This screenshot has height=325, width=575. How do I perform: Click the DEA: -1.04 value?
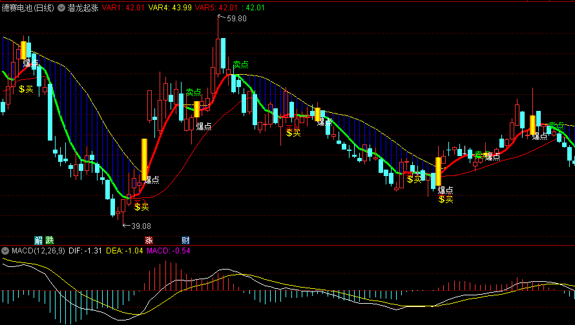pyautogui.click(x=124, y=251)
